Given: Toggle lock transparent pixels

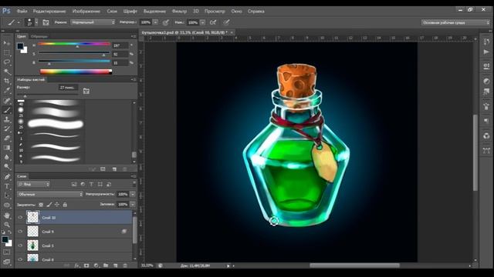Looking at the screenshot, I should point(41,205).
